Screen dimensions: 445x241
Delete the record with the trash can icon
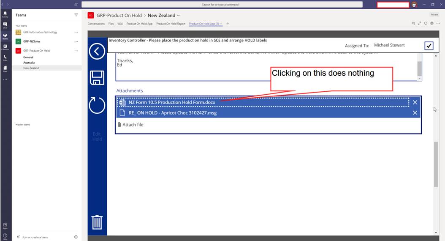[x=97, y=222]
